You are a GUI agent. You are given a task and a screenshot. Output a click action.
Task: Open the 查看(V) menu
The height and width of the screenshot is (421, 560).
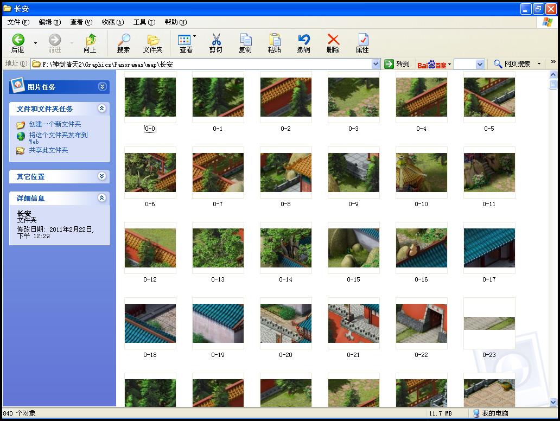point(81,22)
